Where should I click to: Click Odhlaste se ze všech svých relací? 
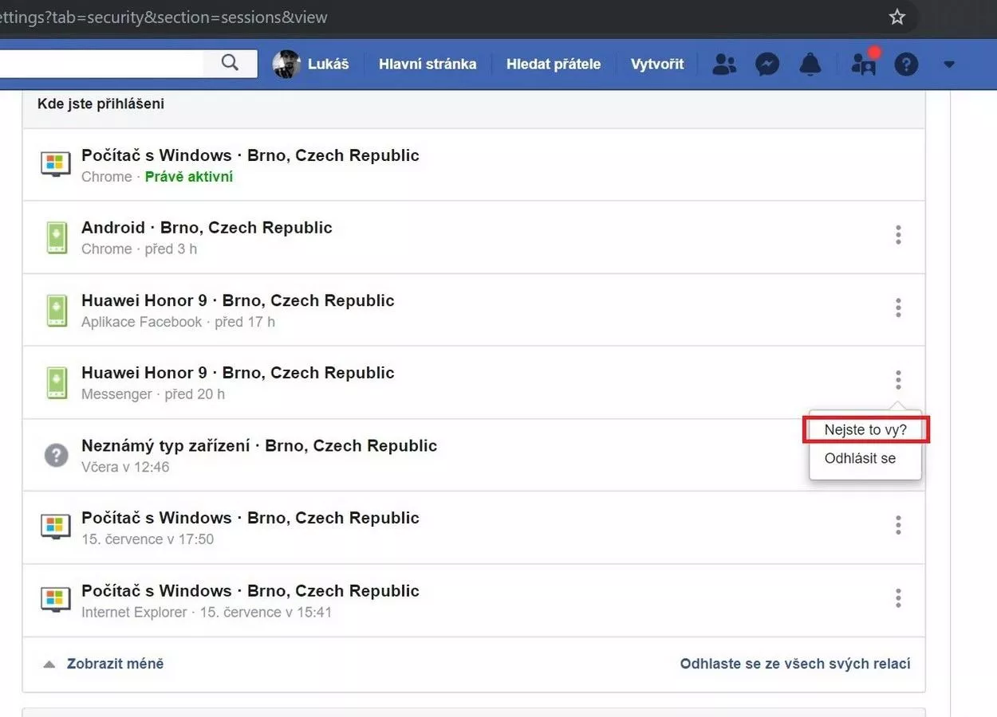(795, 664)
